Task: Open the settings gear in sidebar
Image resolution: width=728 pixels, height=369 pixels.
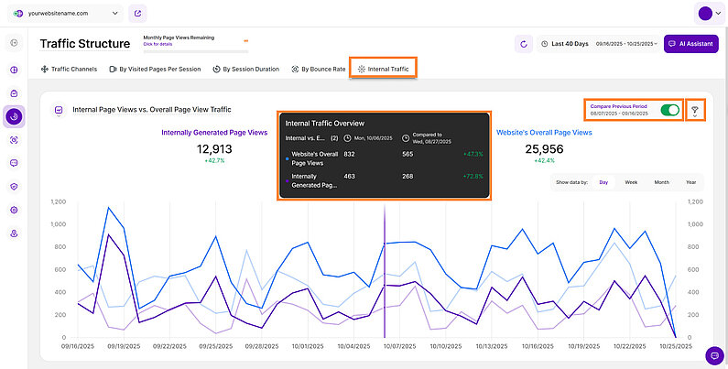Action: pyautogui.click(x=14, y=210)
